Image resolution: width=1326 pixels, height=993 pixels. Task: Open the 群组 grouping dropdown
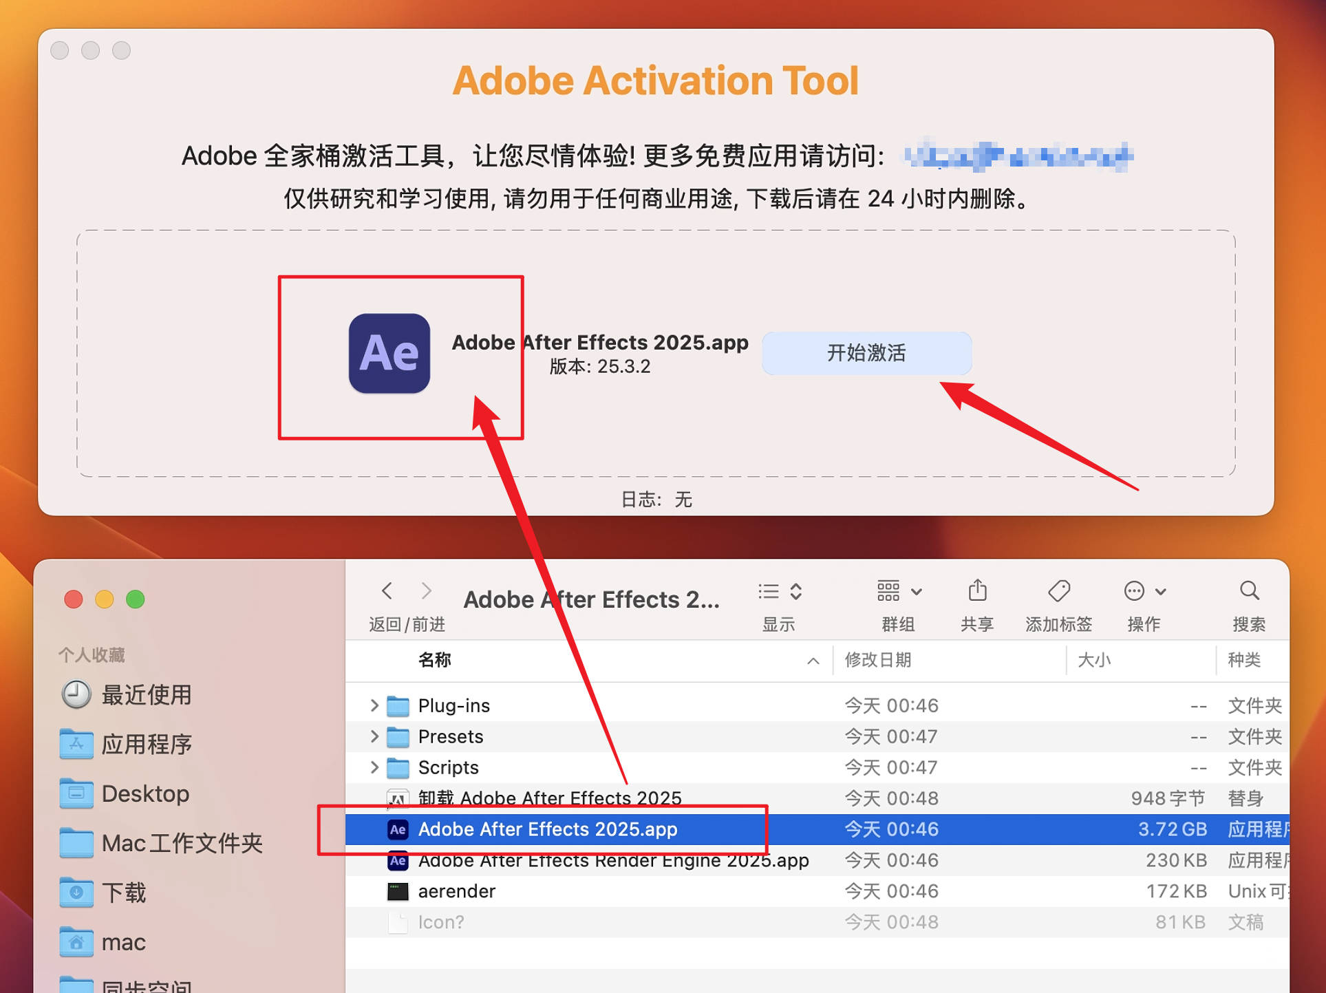(x=899, y=591)
